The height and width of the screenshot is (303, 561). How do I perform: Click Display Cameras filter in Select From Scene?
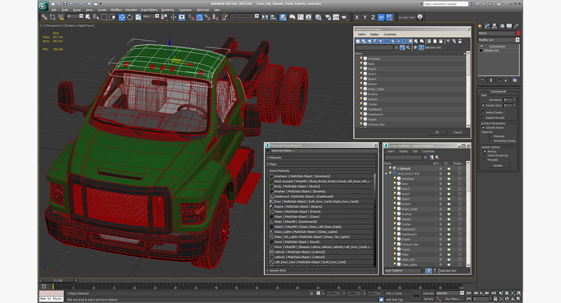(x=375, y=41)
